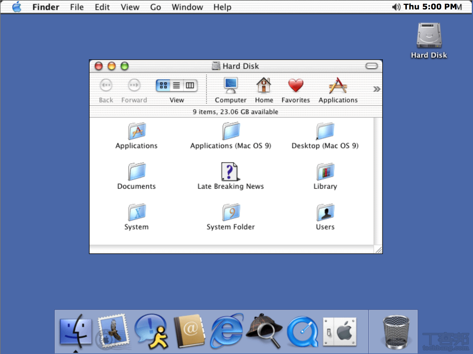Open the Go menu
The image size is (473, 354).
click(x=155, y=7)
